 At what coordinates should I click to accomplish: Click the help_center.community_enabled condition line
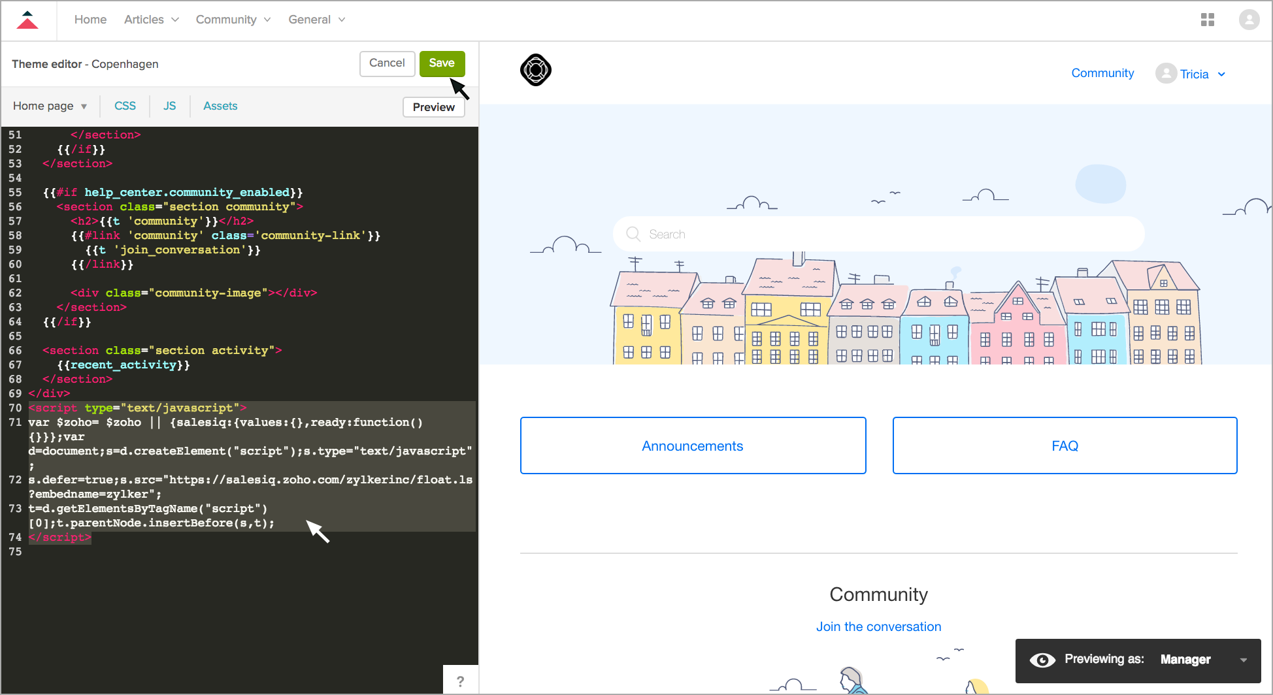pos(173,193)
